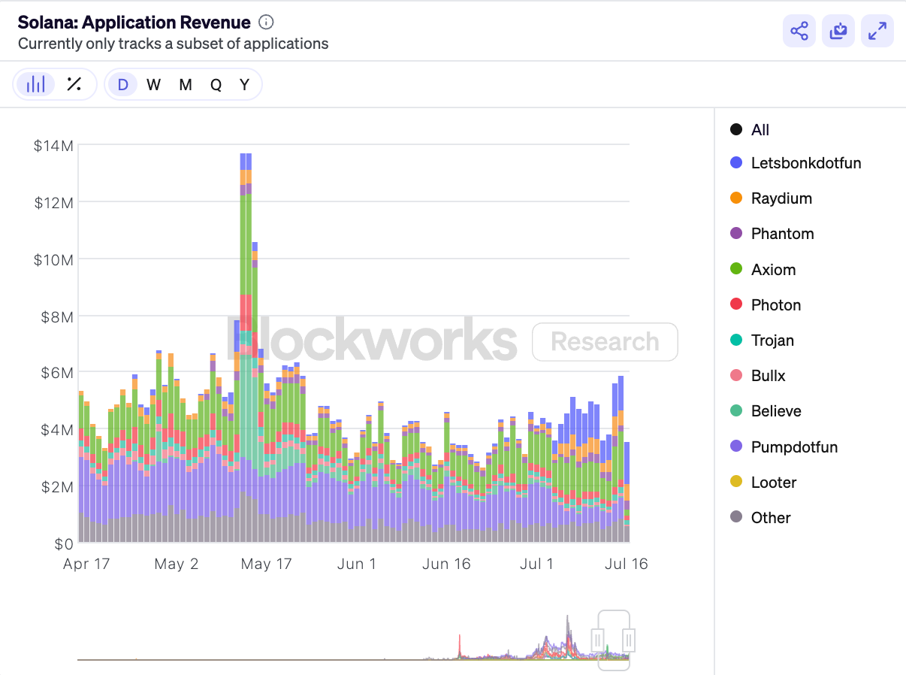Viewport: 906px width, 675px height.
Task: Select monthly (M) interval
Action: click(186, 84)
